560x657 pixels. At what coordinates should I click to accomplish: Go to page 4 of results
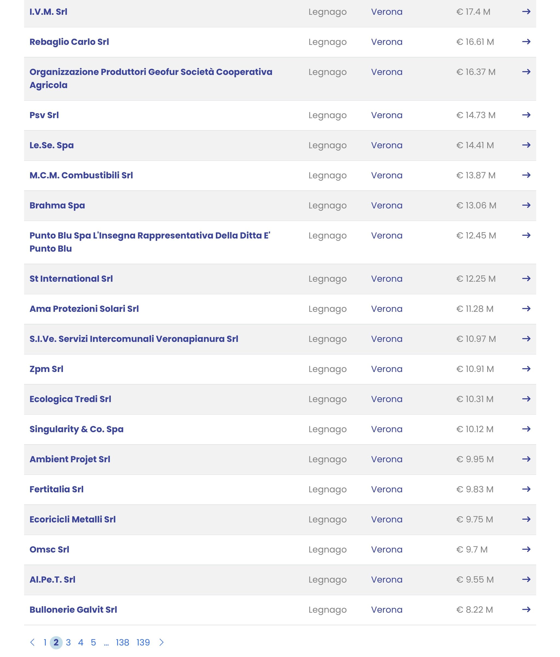pyautogui.click(x=81, y=643)
